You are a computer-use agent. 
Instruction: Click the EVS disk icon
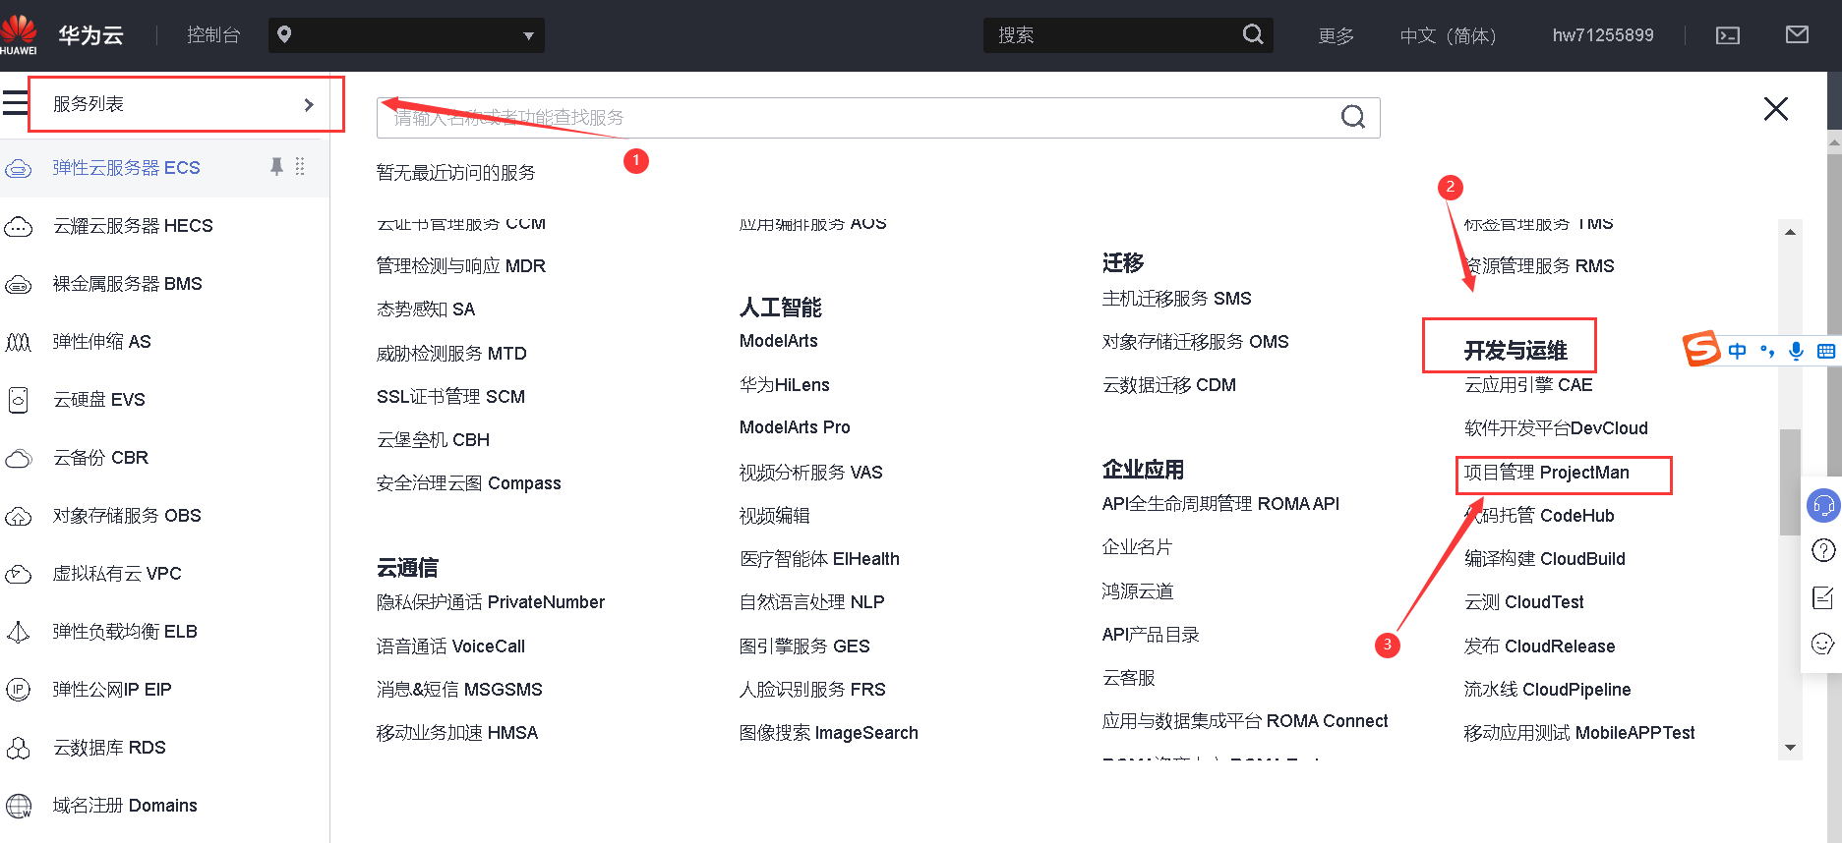click(18, 400)
